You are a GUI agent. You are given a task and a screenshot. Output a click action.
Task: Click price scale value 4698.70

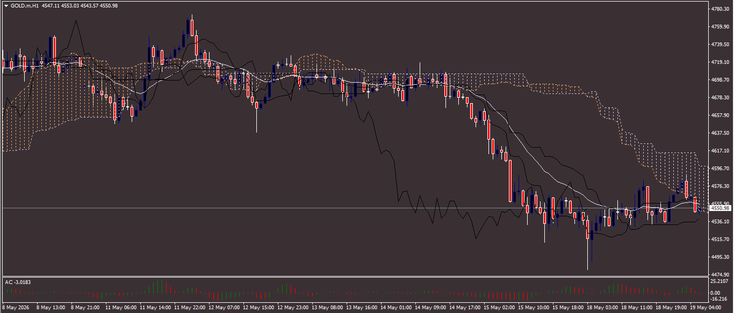click(x=719, y=80)
